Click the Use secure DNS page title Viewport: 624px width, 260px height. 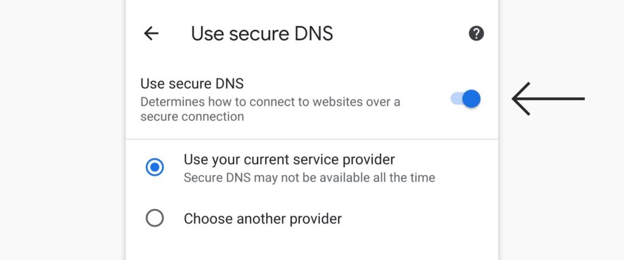click(262, 34)
